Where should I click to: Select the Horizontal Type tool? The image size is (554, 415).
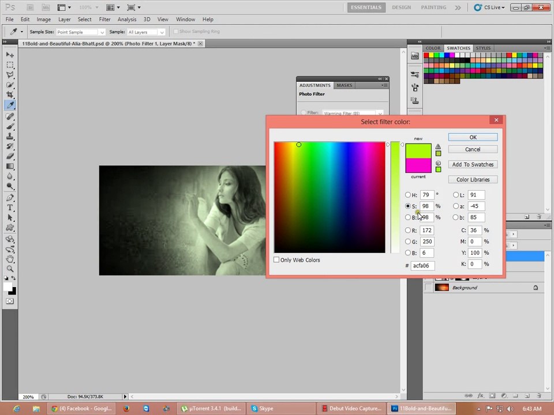10,207
